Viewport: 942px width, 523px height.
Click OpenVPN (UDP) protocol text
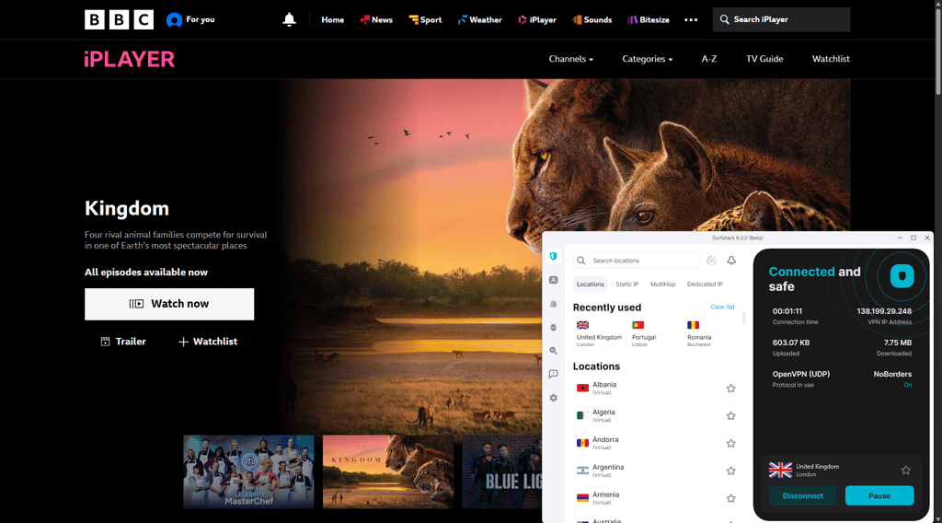pos(801,374)
